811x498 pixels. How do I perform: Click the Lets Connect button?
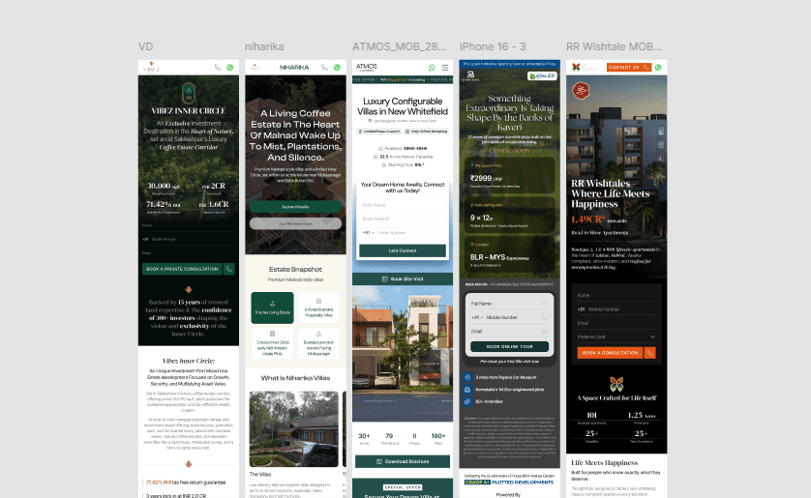403,250
